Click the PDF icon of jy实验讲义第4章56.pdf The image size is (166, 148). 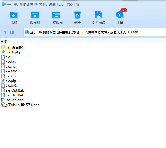click(x=3, y=105)
